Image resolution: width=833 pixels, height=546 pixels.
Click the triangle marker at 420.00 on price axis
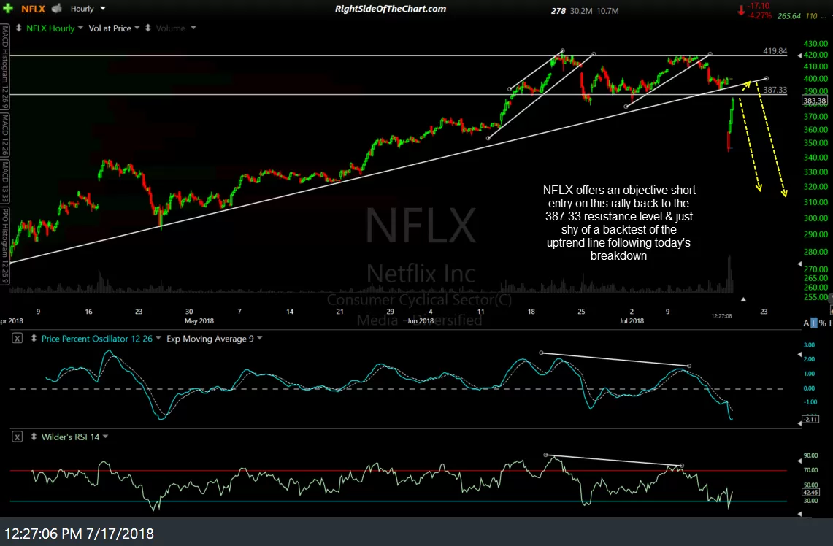tap(800, 55)
